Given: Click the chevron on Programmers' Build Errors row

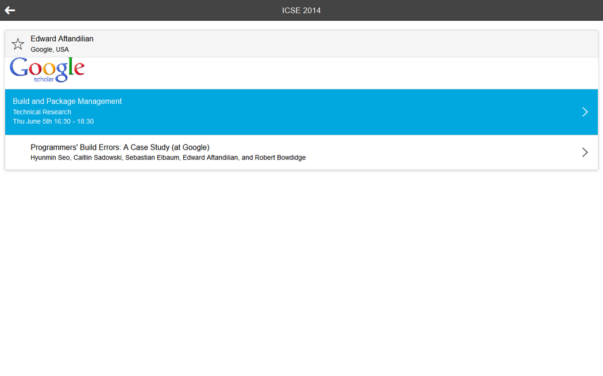Looking at the screenshot, I should [x=585, y=152].
